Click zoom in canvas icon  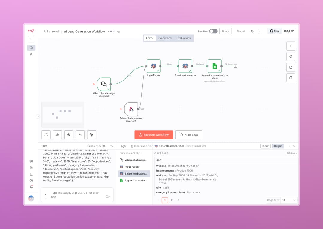[57, 135]
